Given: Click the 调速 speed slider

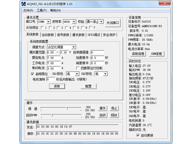Looking at the screenshot, I should coord(61,108).
